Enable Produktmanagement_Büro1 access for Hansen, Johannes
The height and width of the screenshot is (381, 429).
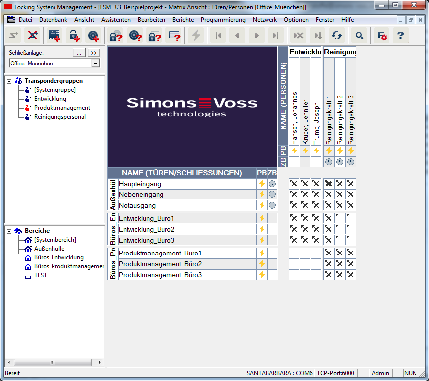294,253
